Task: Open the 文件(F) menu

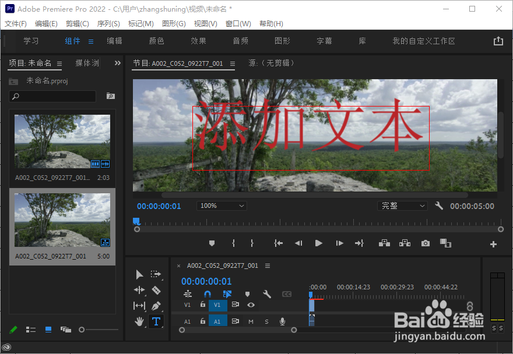Action: point(15,23)
